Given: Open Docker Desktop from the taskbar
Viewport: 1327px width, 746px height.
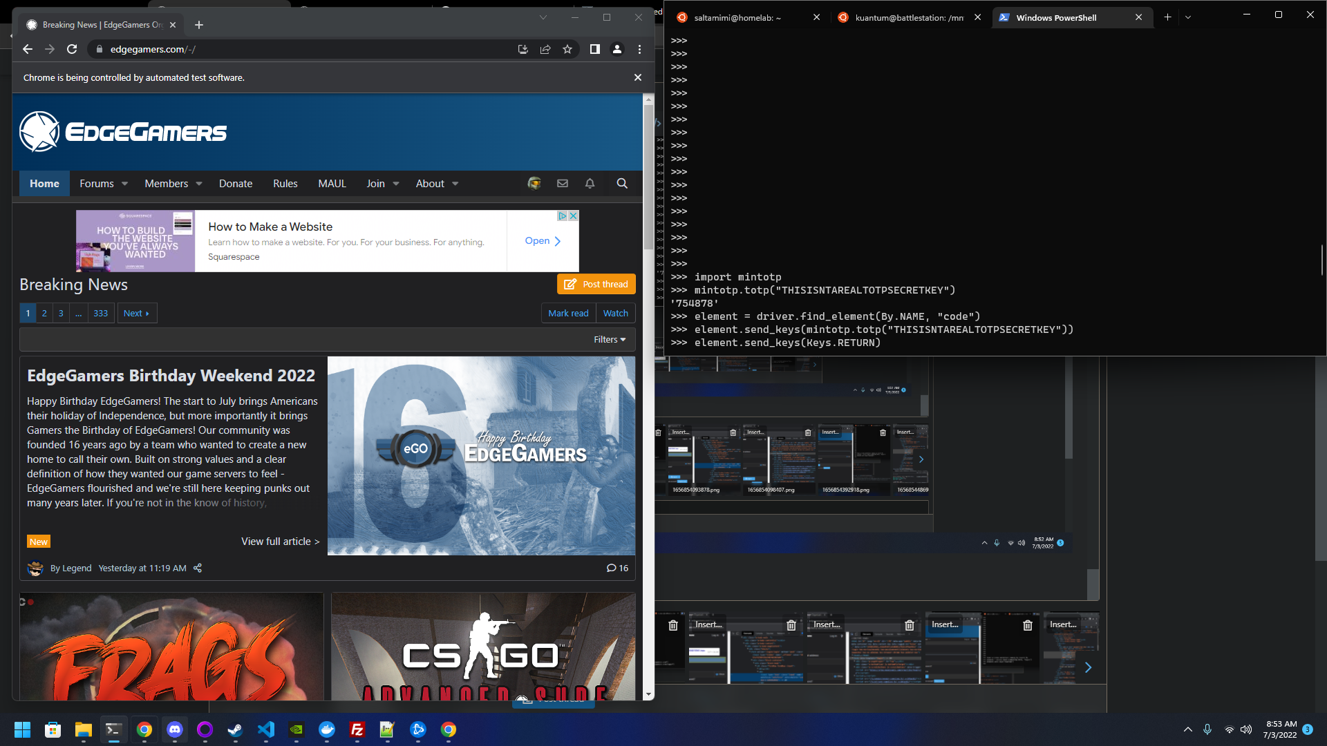Looking at the screenshot, I should coord(327,729).
